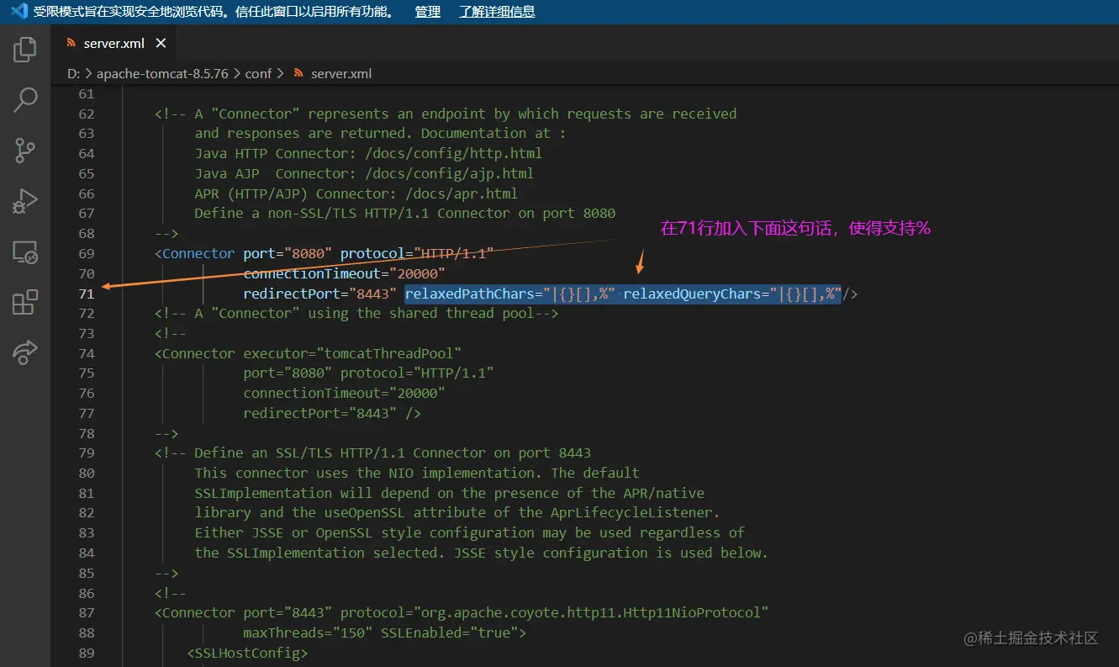Click the D: breadcrumb segment
This screenshot has height=667, width=1119.
[73, 73]
